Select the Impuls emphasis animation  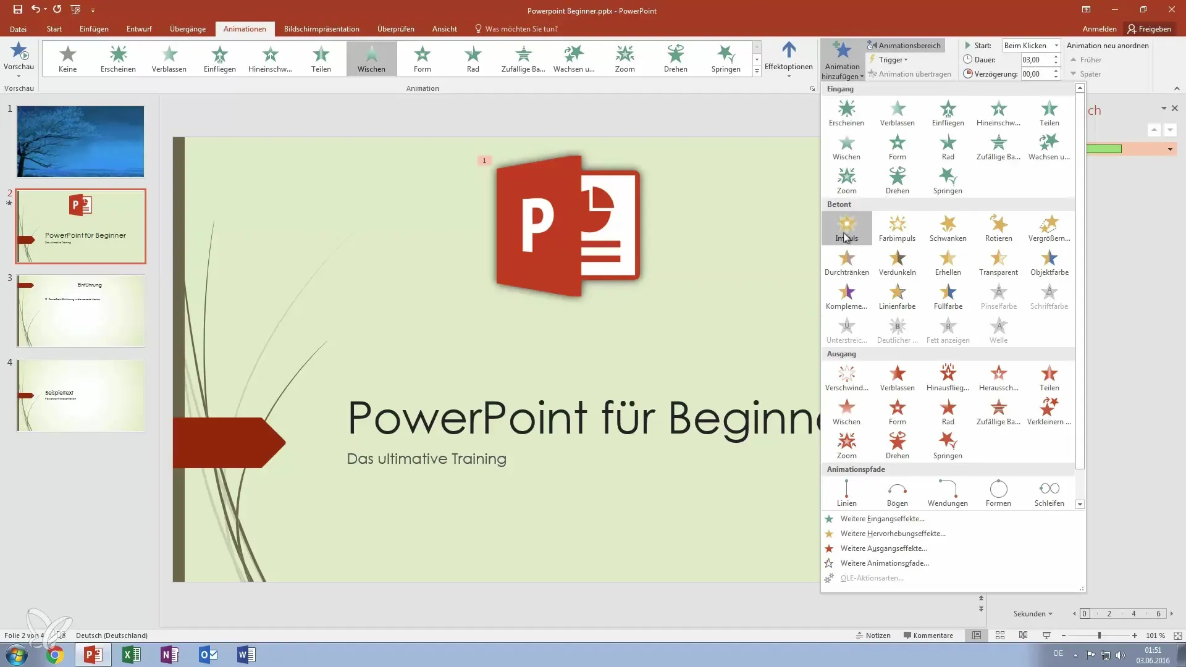point(846,228)
